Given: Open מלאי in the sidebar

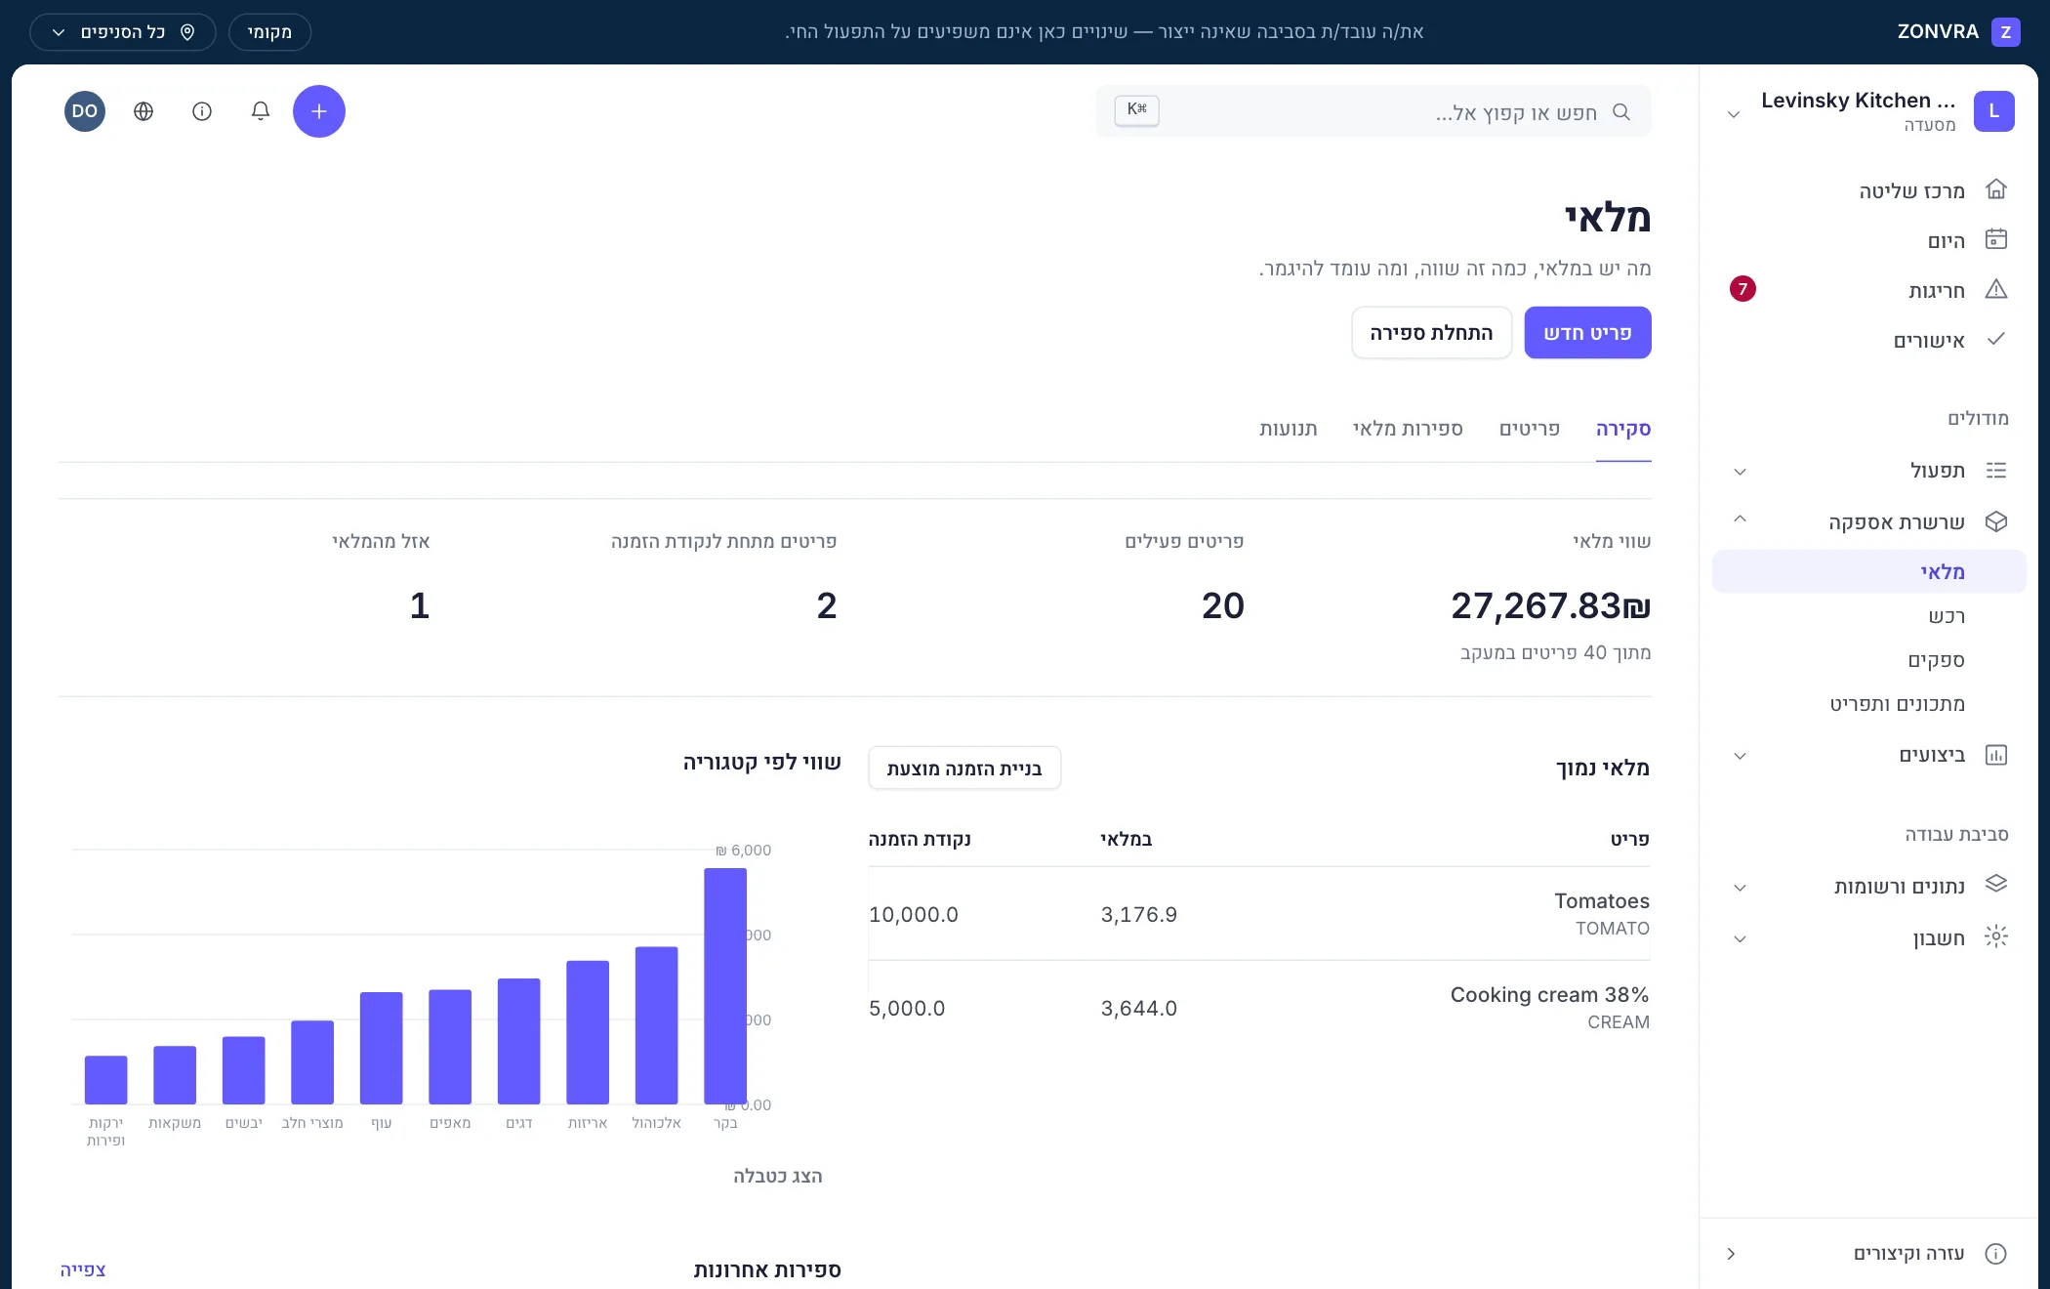Looking at the screenshot, I should 1869,571.
